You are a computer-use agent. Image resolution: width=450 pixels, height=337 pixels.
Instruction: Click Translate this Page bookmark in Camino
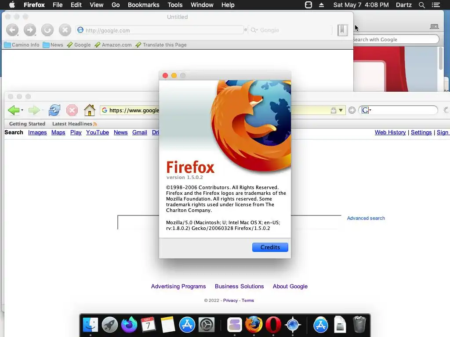click(x=161, y=45)
